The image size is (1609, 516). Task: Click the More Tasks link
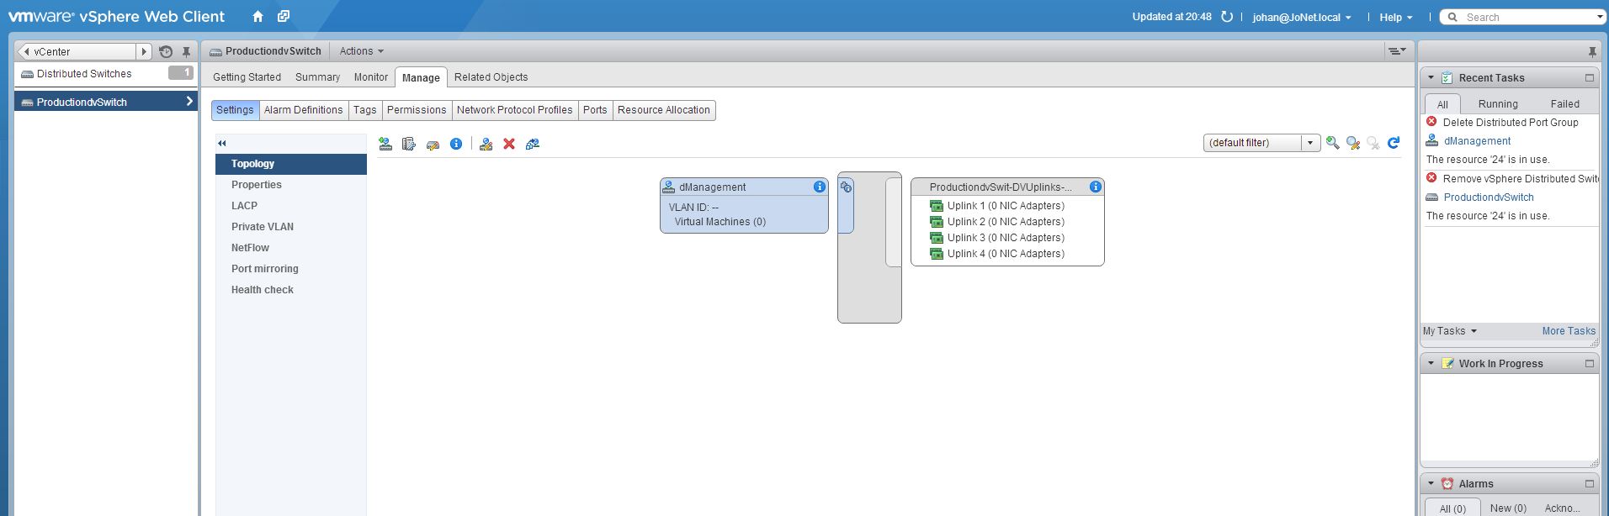(x=1569, y=331)
